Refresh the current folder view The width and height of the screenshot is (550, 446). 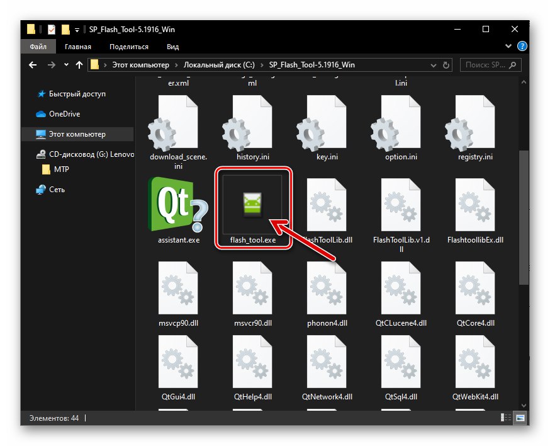(446, 66)
